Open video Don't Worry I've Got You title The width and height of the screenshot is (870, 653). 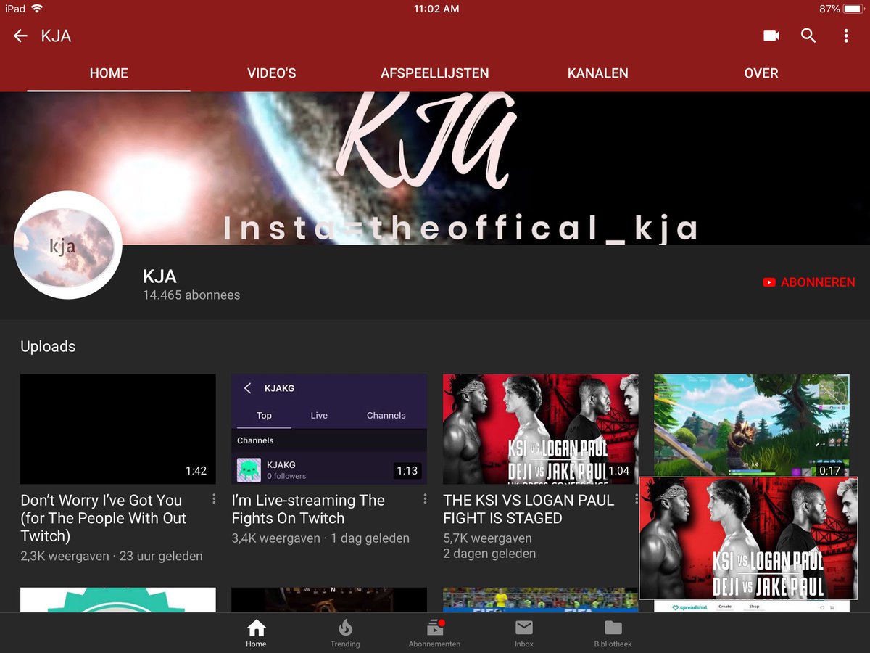coord(103,518)
